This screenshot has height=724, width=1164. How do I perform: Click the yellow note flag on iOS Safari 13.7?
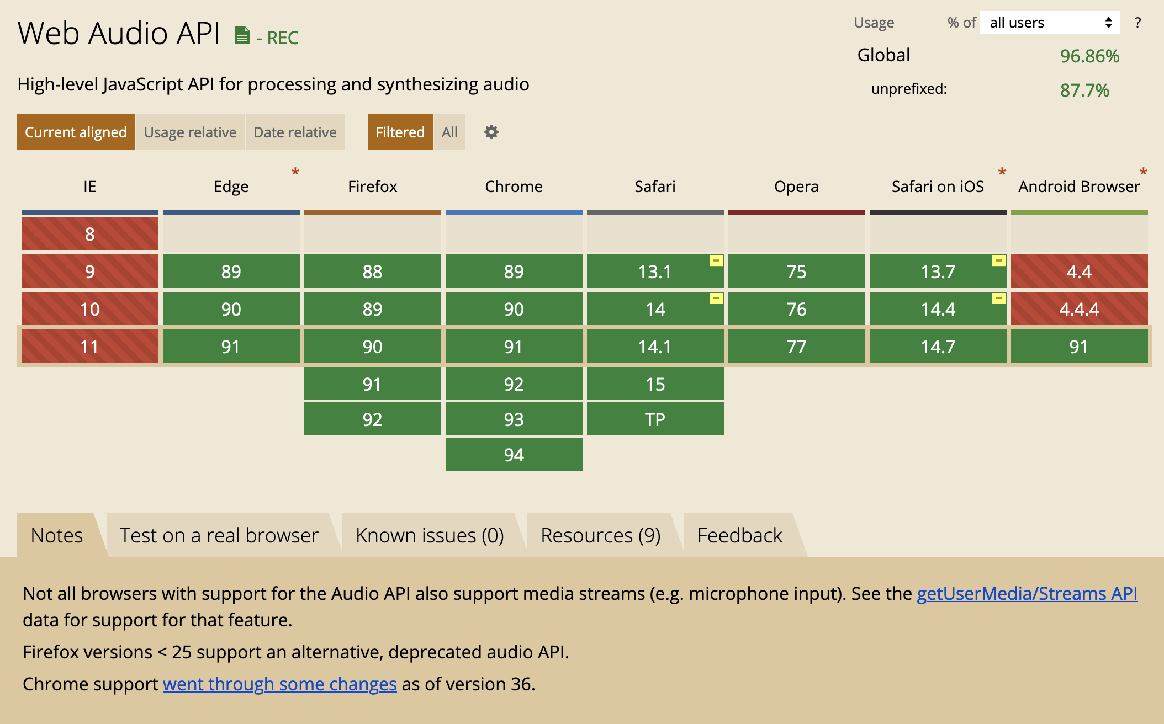point(998,261)
